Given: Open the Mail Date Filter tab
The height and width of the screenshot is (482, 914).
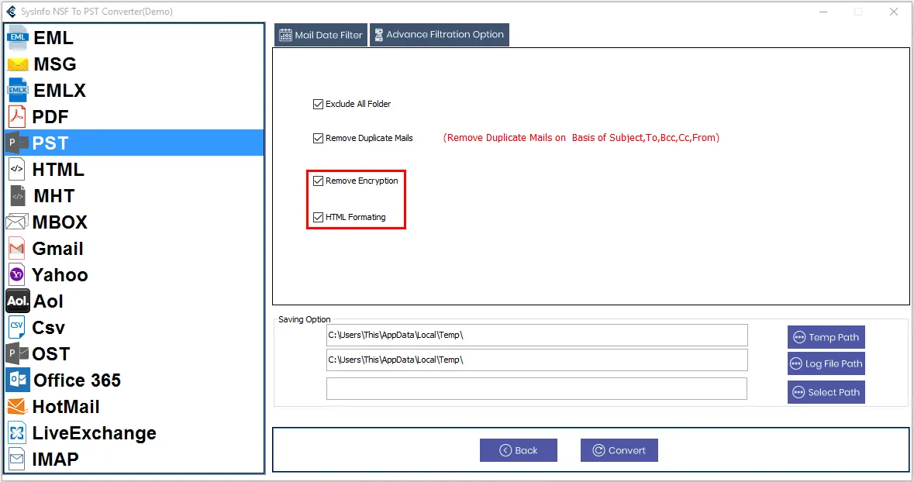Looking at the screenshot, I should pyautogui.click(x=321, y=35).
